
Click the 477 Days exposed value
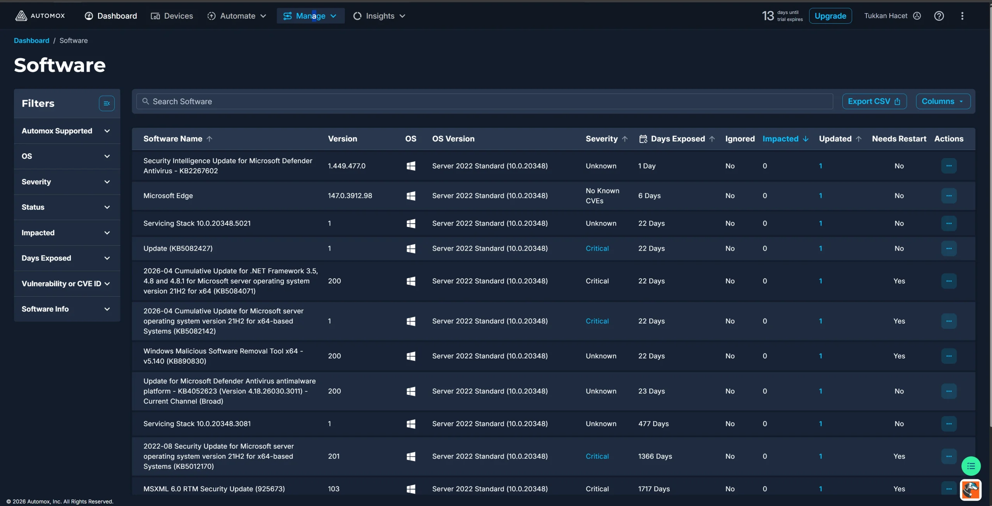[x=653, y=423]
